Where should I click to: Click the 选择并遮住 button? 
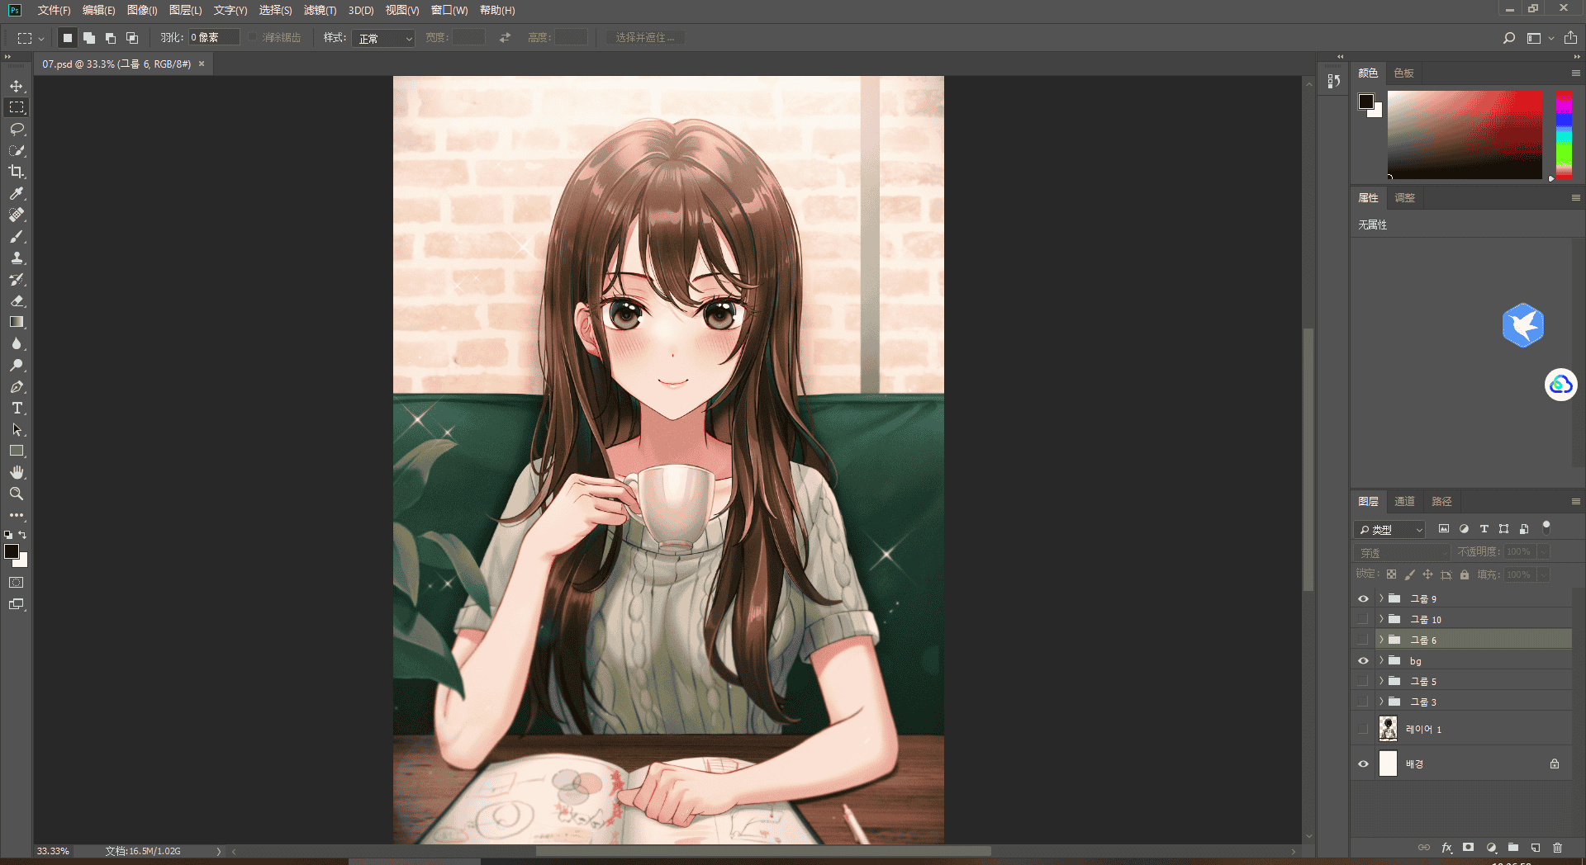click(x=645, y=38)
